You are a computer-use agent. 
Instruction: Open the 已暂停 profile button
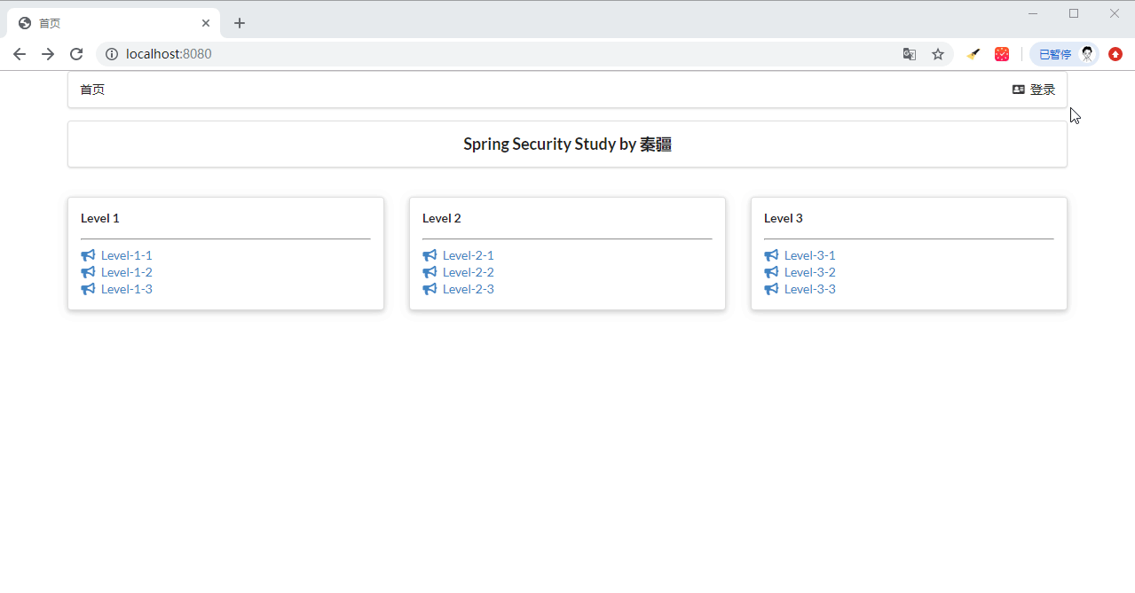pyautogui.click(x=1064, y=54)
